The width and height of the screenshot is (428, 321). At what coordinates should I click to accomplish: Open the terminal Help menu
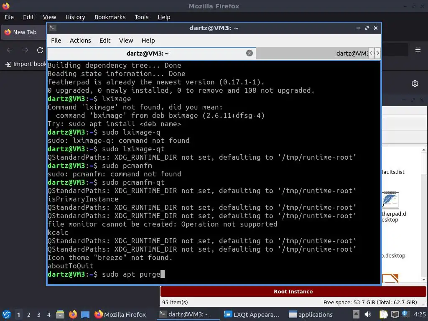tap(148, 41)
